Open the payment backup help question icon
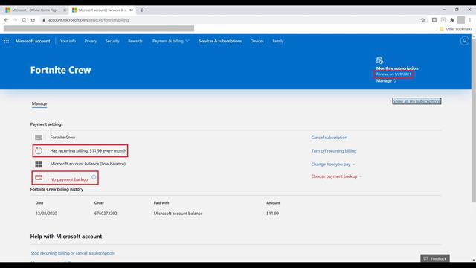The height and width of the screenshot is (268, 476). [94, 177]
